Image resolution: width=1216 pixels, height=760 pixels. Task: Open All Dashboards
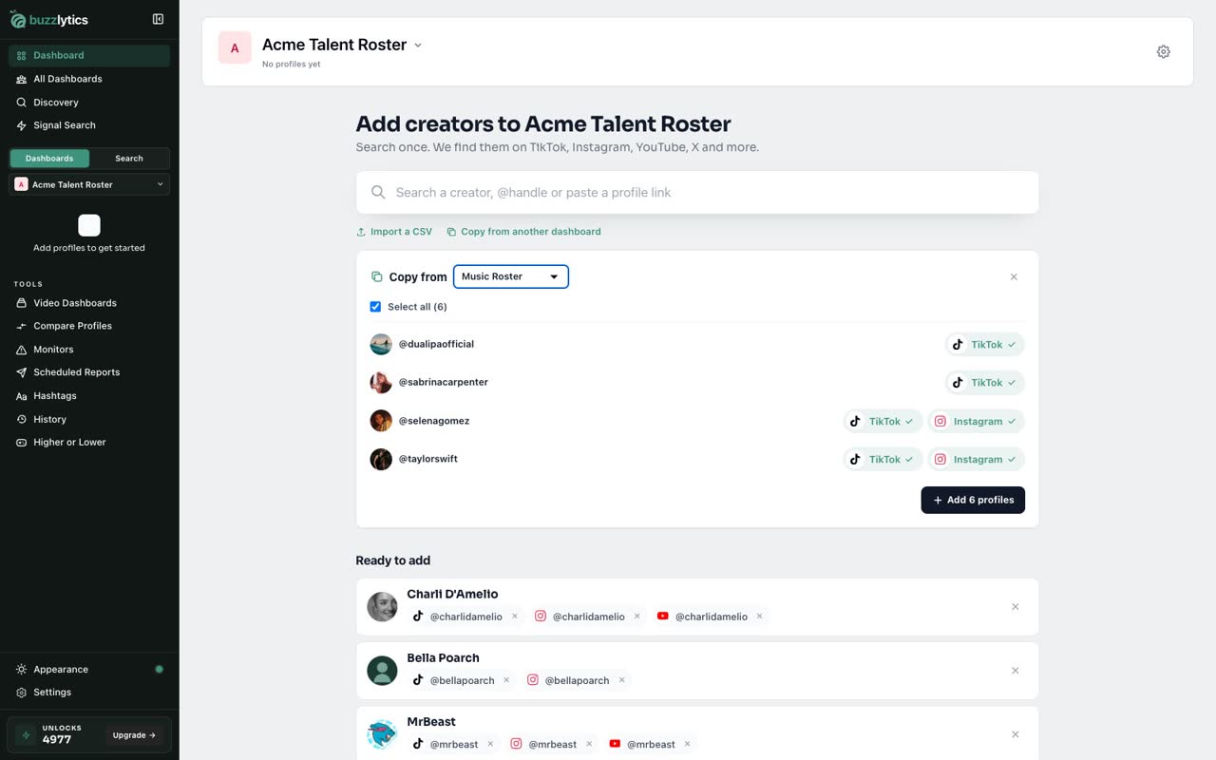click(x=89, y=79)
